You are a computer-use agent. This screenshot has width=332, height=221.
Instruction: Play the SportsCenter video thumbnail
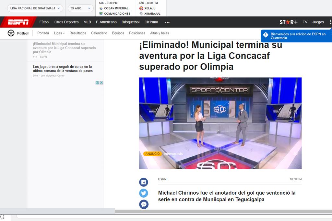point(220,123)
